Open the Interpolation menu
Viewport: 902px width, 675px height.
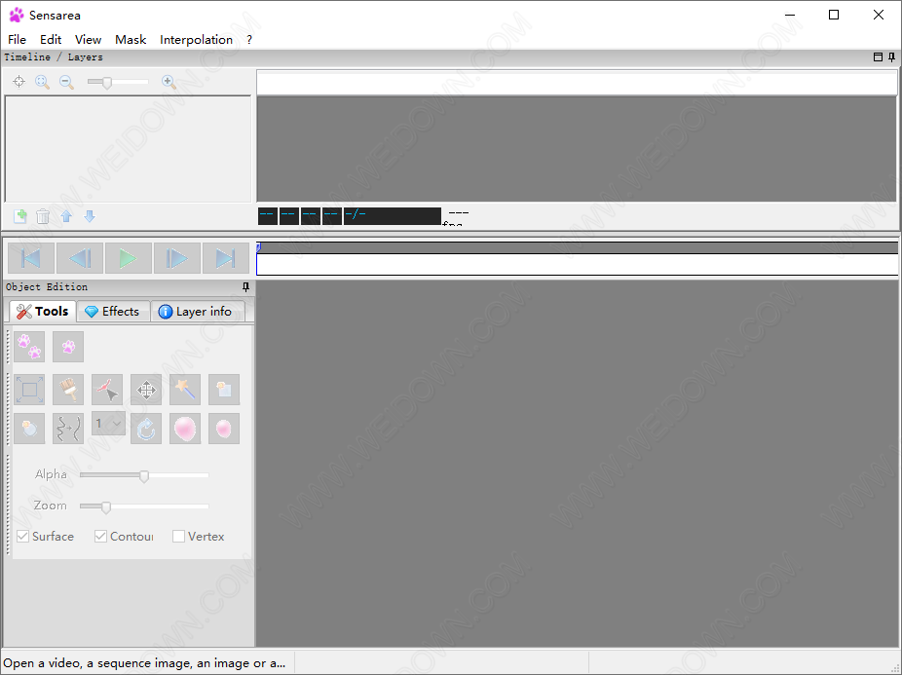coord(196,40)
